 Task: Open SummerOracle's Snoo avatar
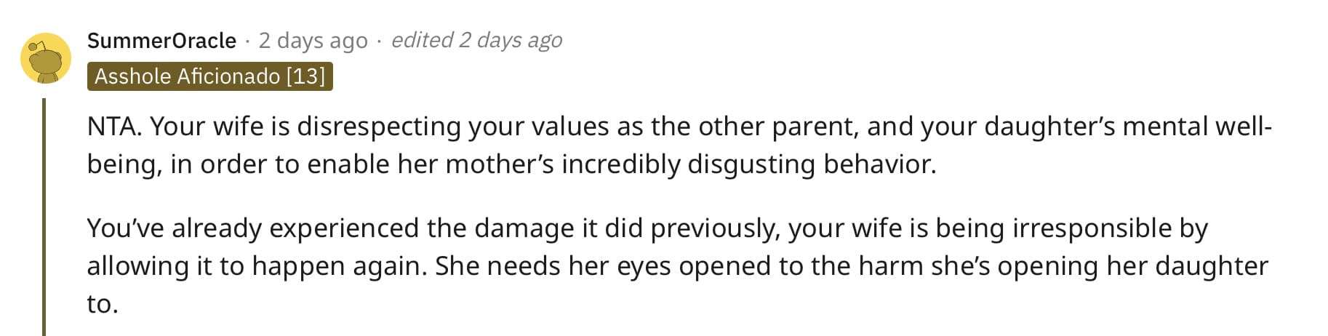pyautogui.click(x=45, y=57)
